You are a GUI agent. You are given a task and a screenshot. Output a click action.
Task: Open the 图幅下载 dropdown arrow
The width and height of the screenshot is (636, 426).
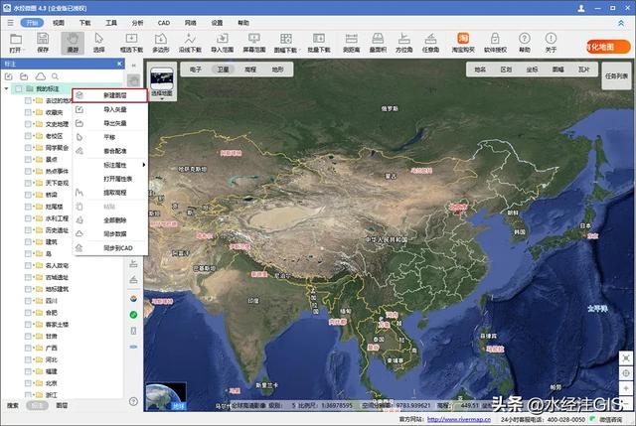click(299, 50)
